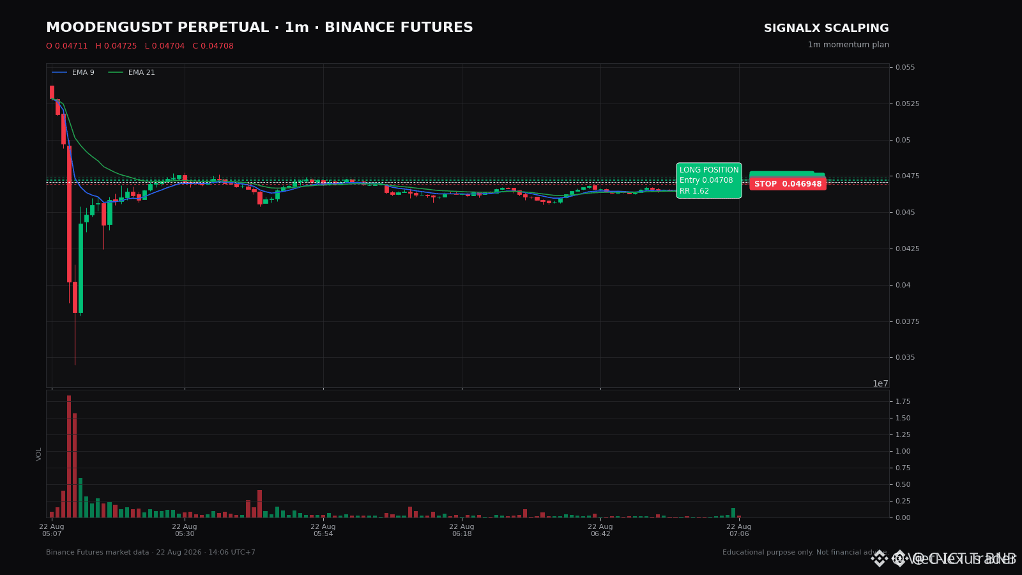1022x575 pixels.
Task: Click the 0.0425 price axis label
Action: (908, 249)
